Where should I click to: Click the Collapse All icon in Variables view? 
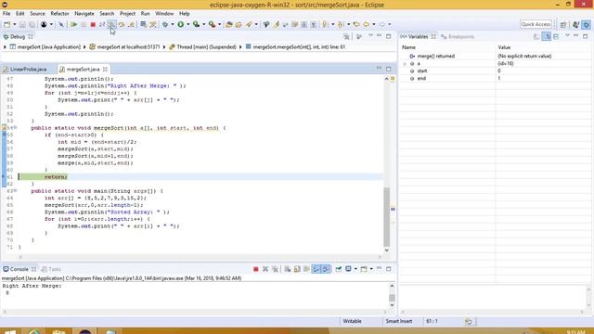[x=556, y=37]
